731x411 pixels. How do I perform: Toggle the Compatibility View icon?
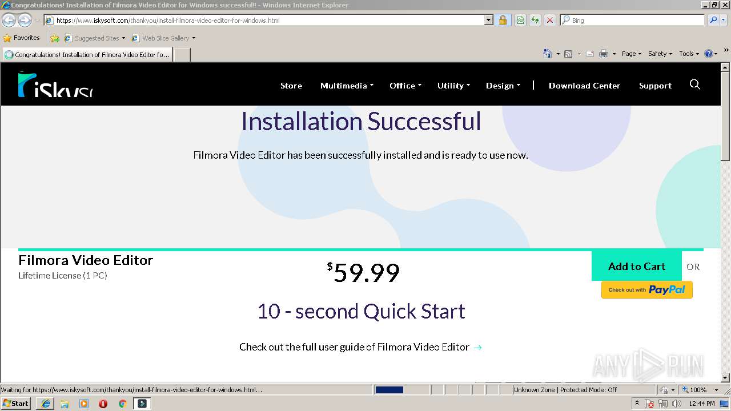point(520,21)
